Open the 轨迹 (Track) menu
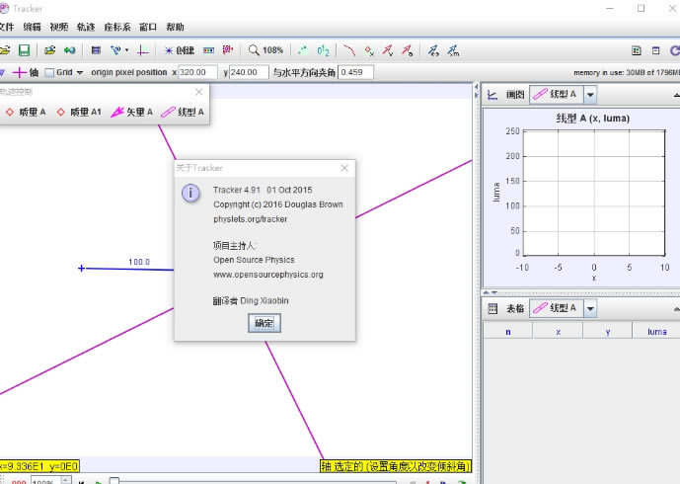The width and height of the screenshot is (680, 484). point(87,27)
